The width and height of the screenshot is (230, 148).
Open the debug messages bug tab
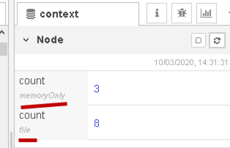click(x=182, y=13)
